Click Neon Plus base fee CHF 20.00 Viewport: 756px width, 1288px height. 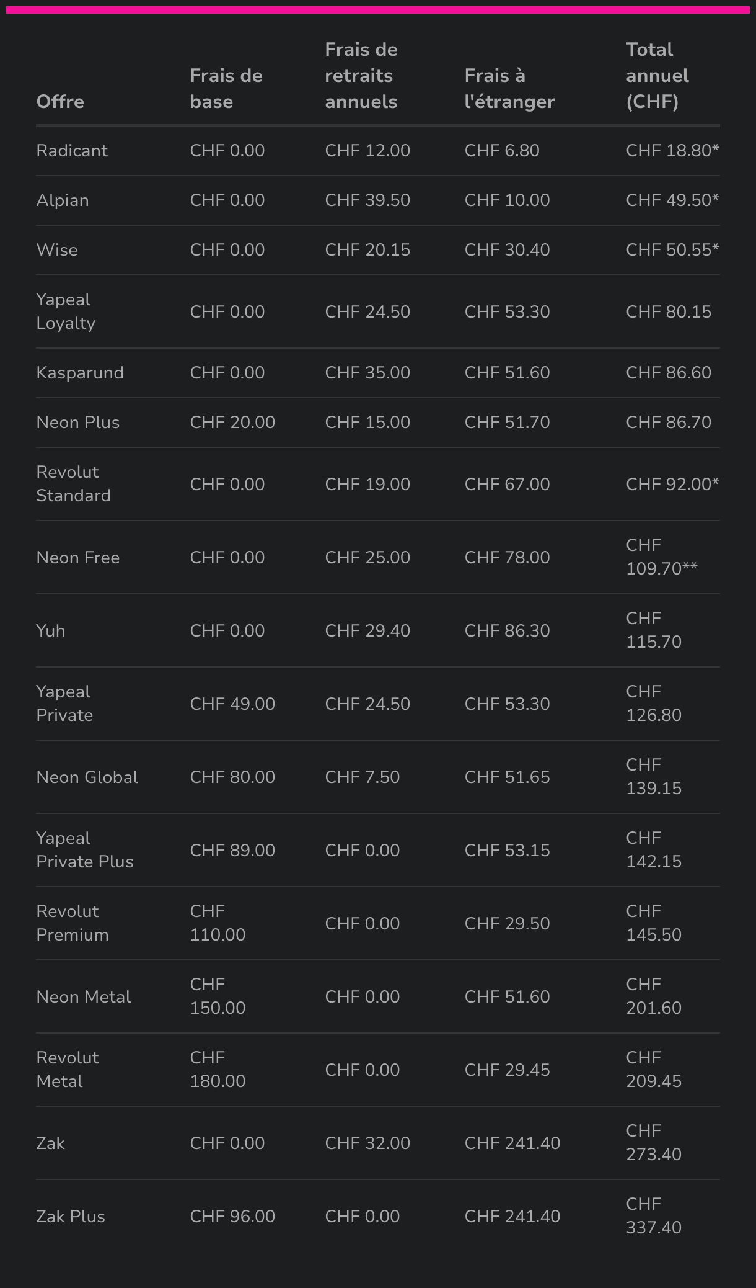[x=232, y=423]
